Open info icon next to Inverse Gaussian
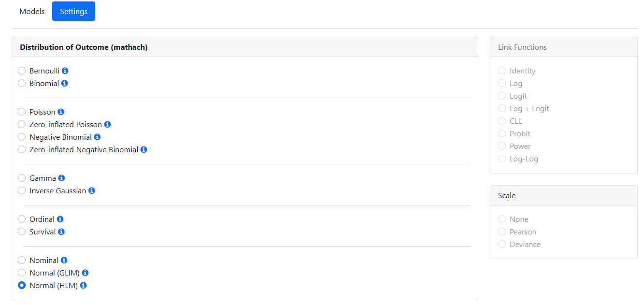The image size is (644, 305). coord(92,191)
